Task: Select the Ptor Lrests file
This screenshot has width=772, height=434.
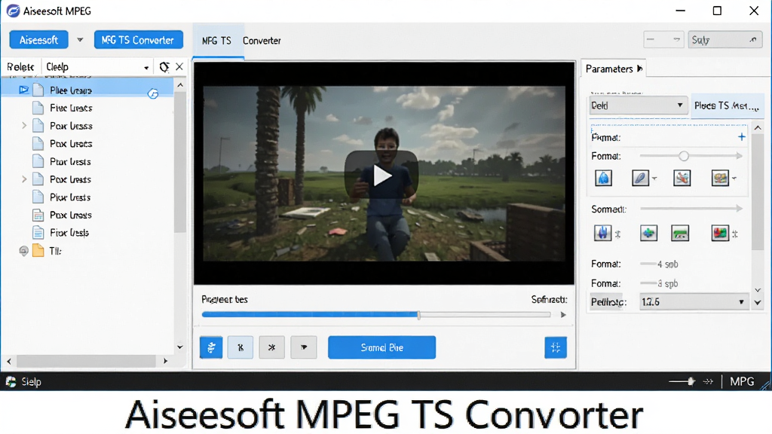Action: pos(70,161)
